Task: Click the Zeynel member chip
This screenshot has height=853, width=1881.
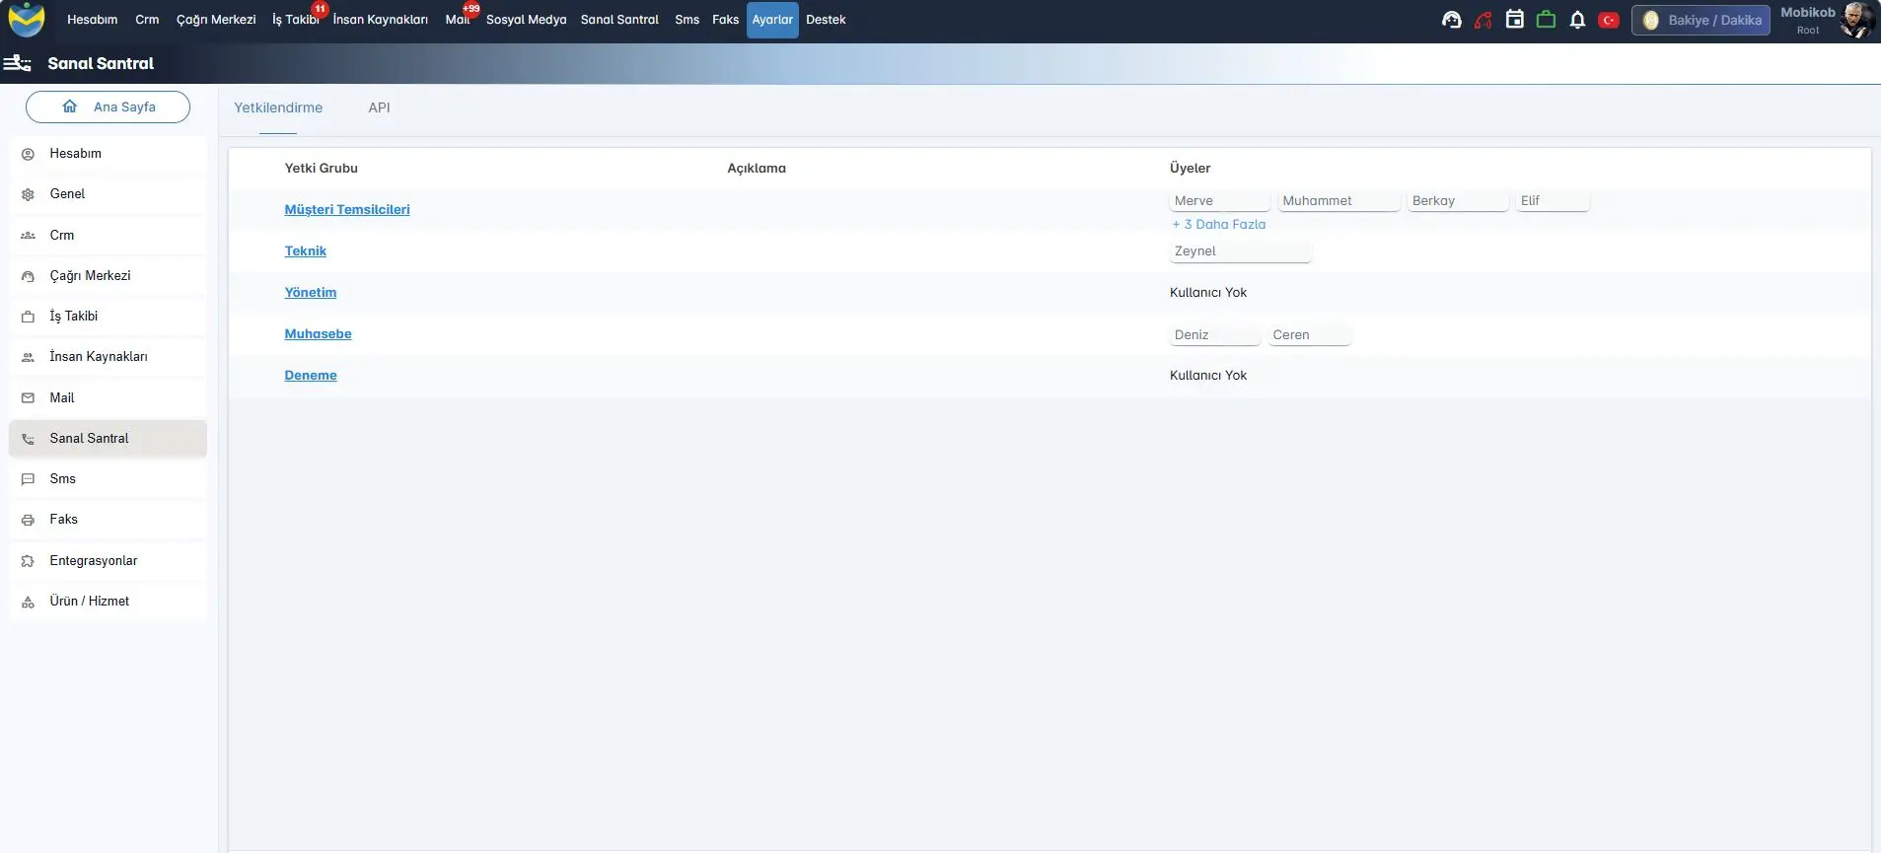Action: pyautogui.click(x=1239, y=251)
